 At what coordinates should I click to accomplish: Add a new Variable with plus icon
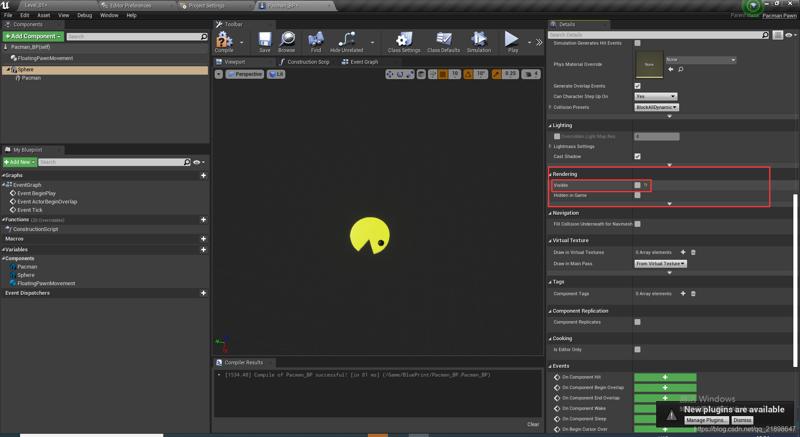click(203, 250)
